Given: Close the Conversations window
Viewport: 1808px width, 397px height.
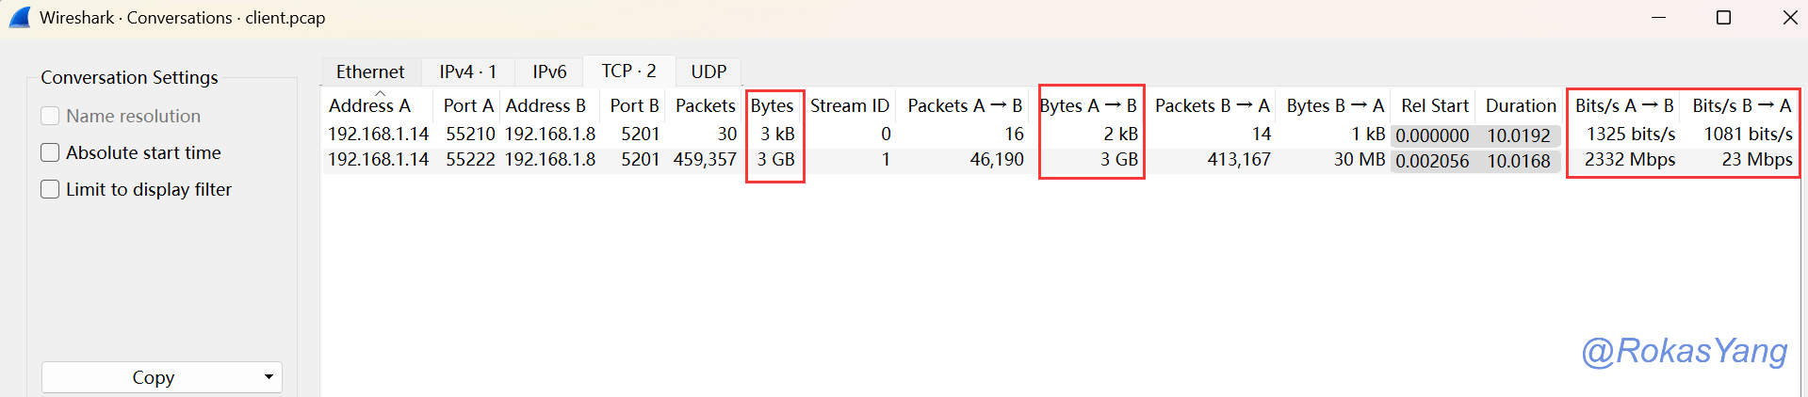Looking at the screenshot, I should [x=1789, y=18].
